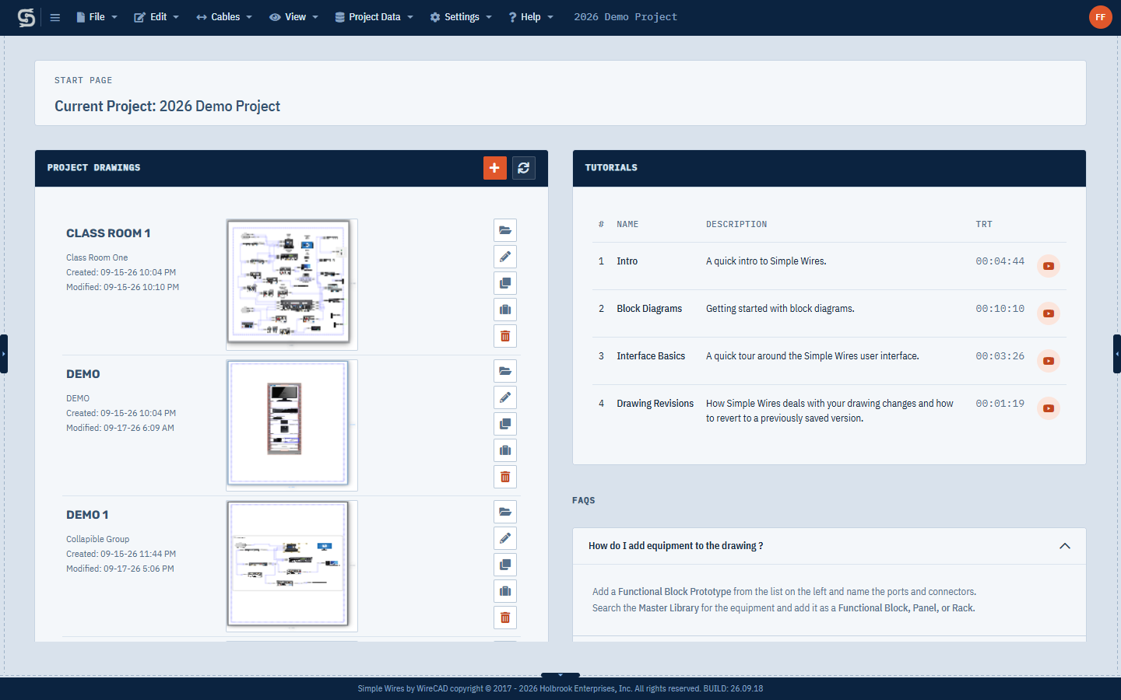Edit the DEMO 1 drawing details
This screenshot has width=1121, height=700.
tap(505, 538)
